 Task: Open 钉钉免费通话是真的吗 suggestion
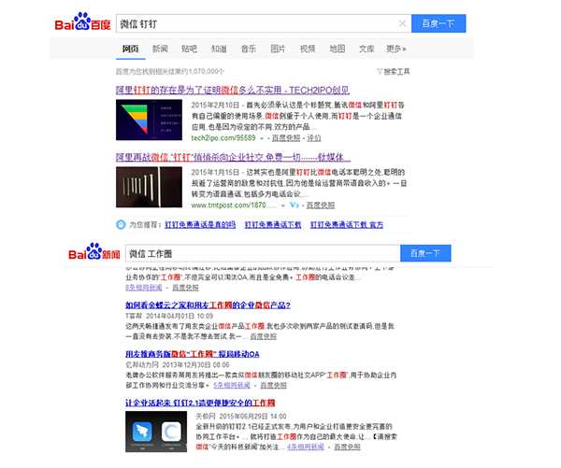200,224
